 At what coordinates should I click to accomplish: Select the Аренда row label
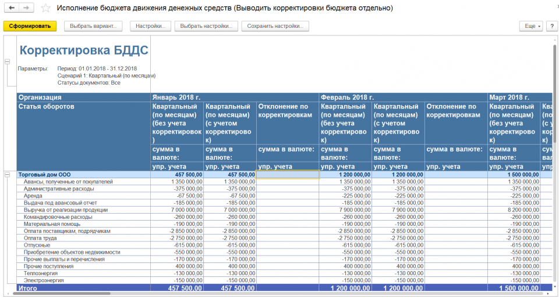click(33, 196)
